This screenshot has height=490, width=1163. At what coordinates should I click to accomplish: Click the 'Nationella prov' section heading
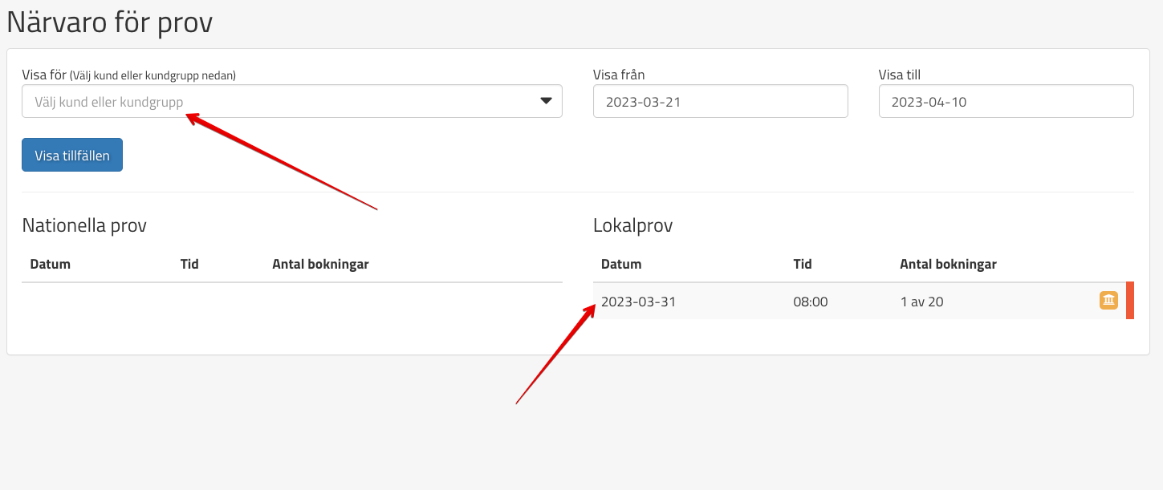pyautogui.click(x=84, y=225)
